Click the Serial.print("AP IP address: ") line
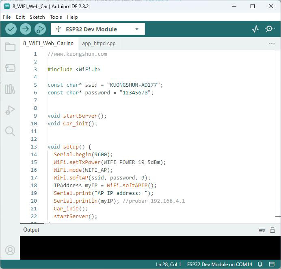The image size is (281, 269). pos(104,193)
